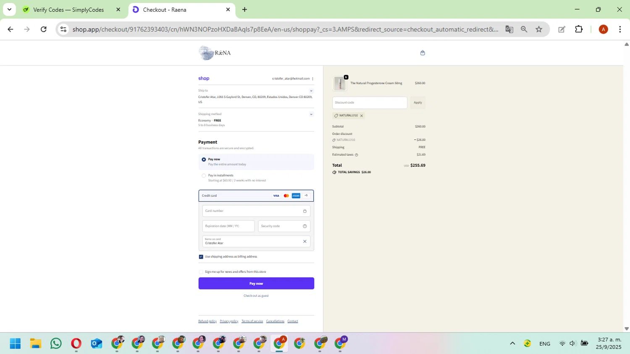Open the tab search dropdown in Chrome
Viewport: 630px width, 354px height.
pyautogui.click(x=9, y=9)
